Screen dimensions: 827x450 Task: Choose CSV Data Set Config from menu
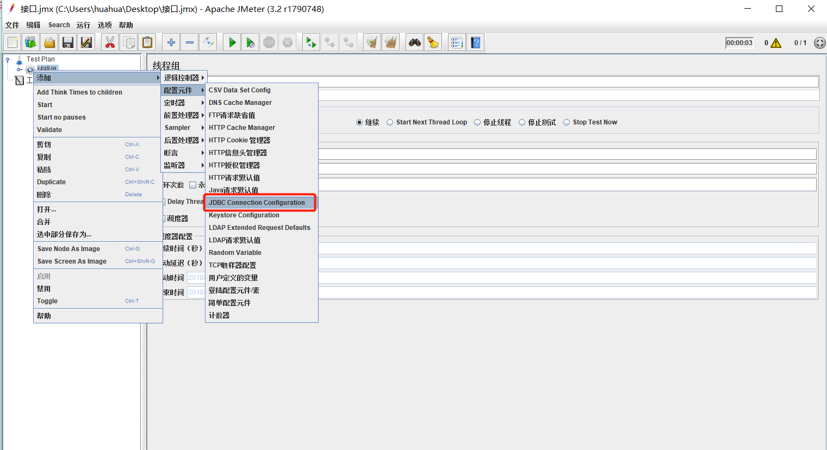(240, 90)
